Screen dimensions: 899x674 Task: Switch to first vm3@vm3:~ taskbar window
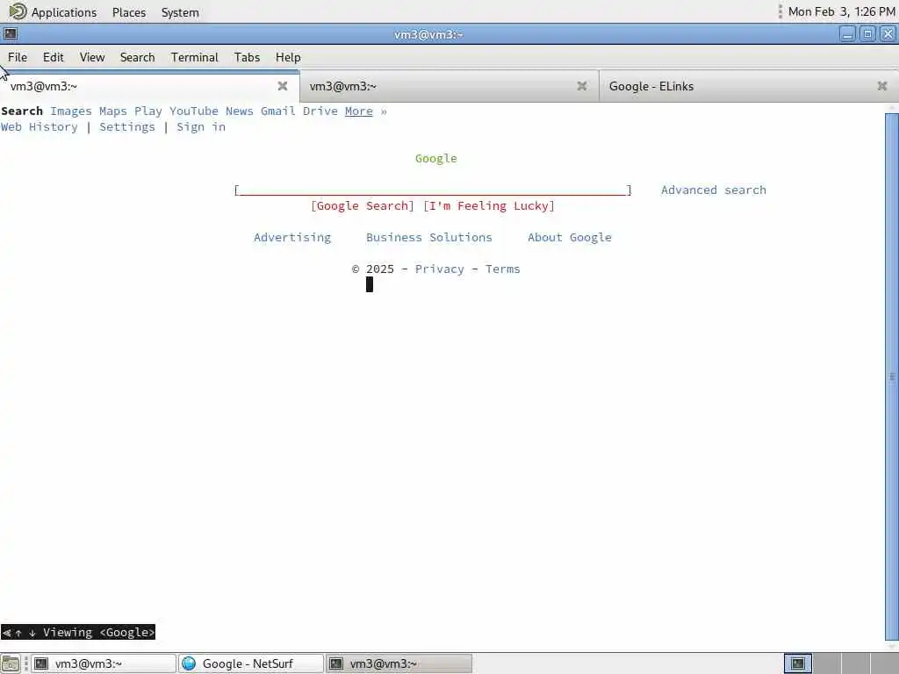[x=104, y=663]
